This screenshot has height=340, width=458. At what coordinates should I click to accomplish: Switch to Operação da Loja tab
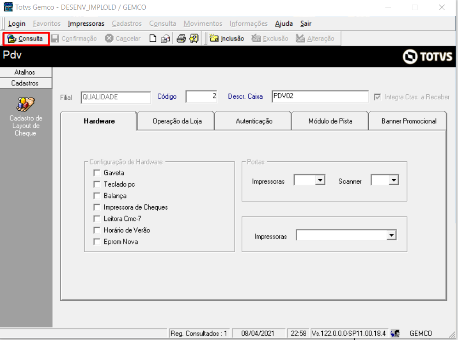[x=177, y=121]
